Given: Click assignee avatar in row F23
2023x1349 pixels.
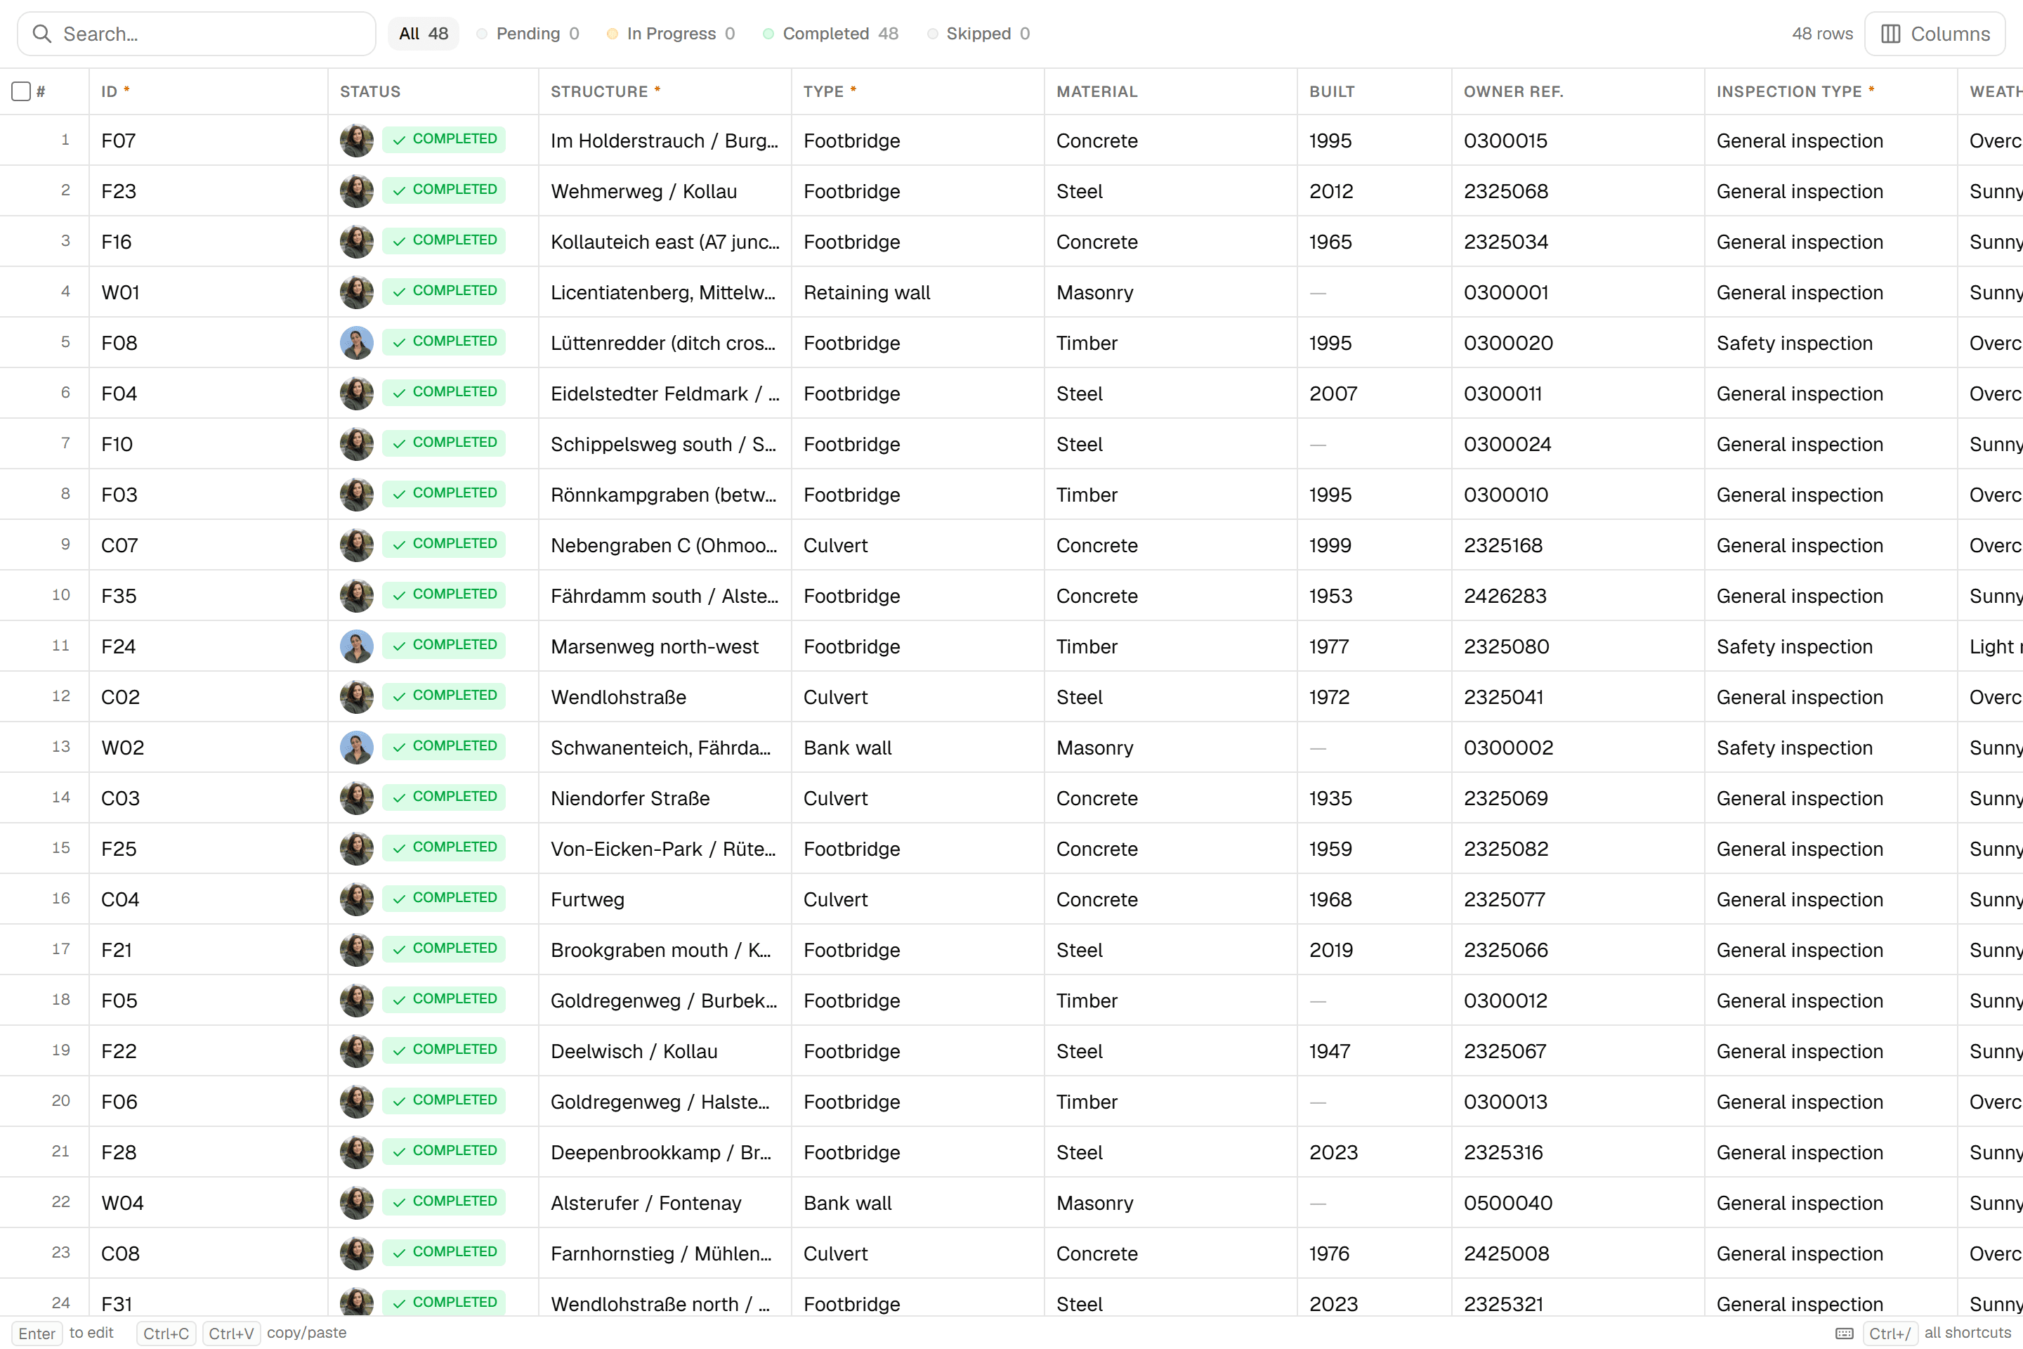Looking at the screenshot, I should click(356, 191).
